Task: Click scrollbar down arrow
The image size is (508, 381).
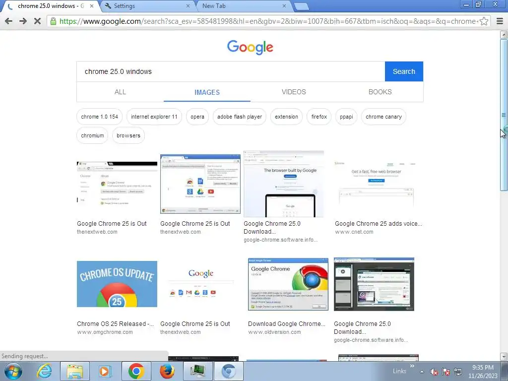Action: click(504, 357)
